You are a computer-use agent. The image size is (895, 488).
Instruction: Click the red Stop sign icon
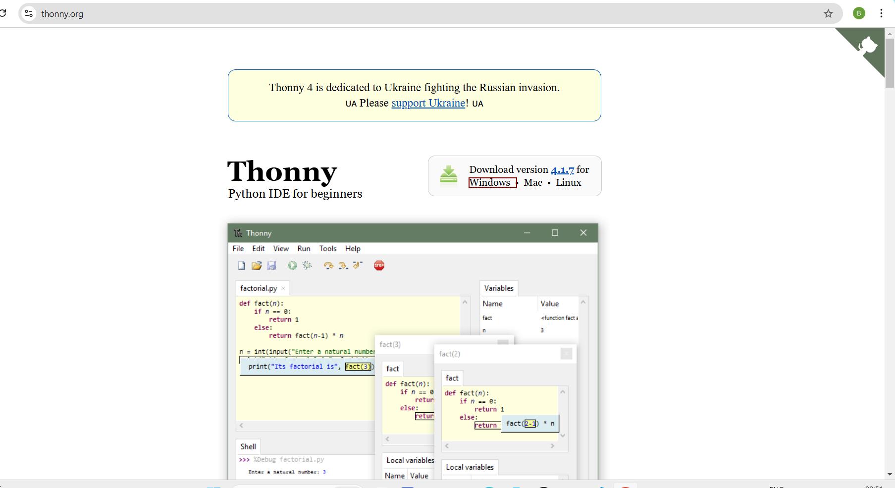[379, 266]
